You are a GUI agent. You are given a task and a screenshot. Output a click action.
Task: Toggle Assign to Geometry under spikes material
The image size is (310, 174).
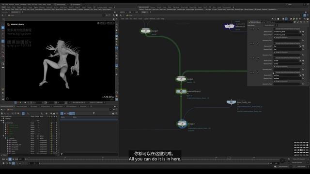pyautogui.click(x=275, y=81)
